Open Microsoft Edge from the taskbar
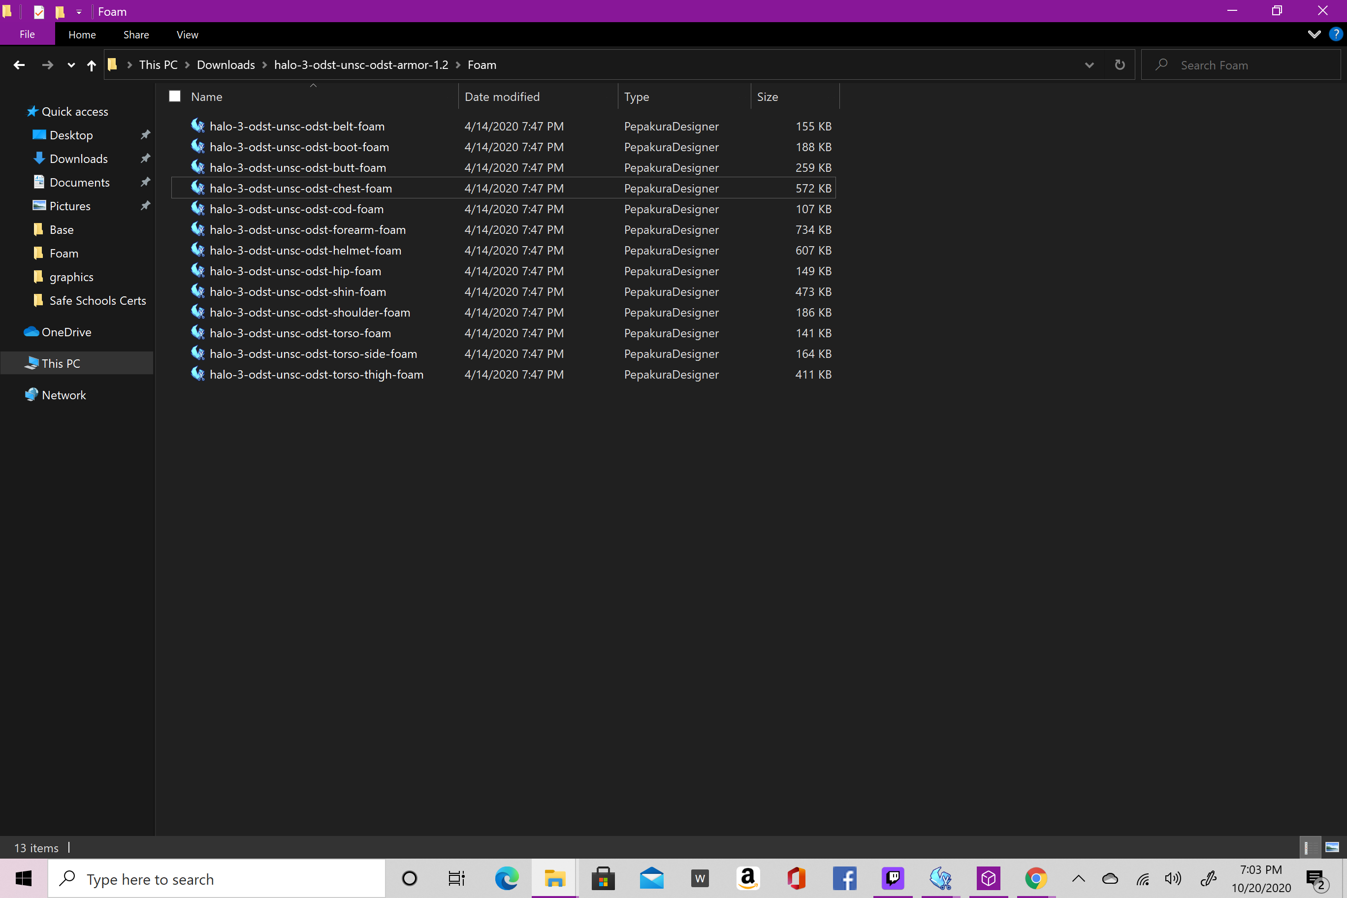 coord(507,877)
